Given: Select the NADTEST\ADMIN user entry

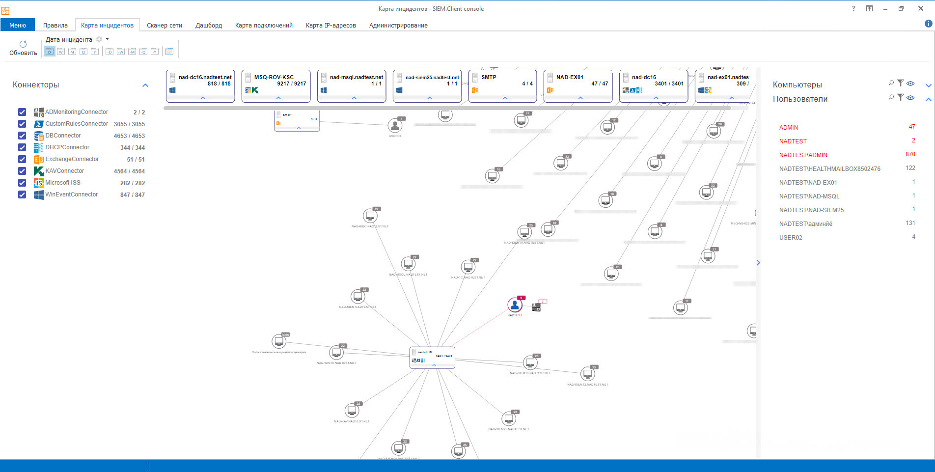Looking at the screenshot, I should 803,155.
